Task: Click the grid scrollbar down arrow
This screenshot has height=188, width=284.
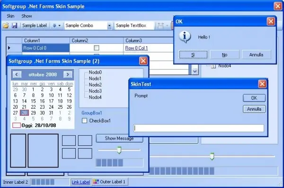Action: point(195,71)
